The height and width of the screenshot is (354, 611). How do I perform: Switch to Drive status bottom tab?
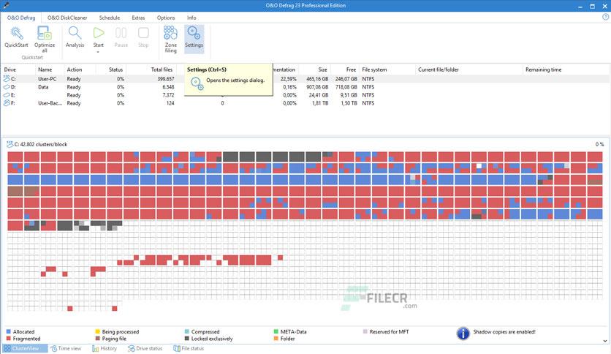click(x=145, y=349)
